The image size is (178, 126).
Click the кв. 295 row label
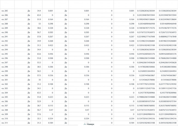[5, 54]
